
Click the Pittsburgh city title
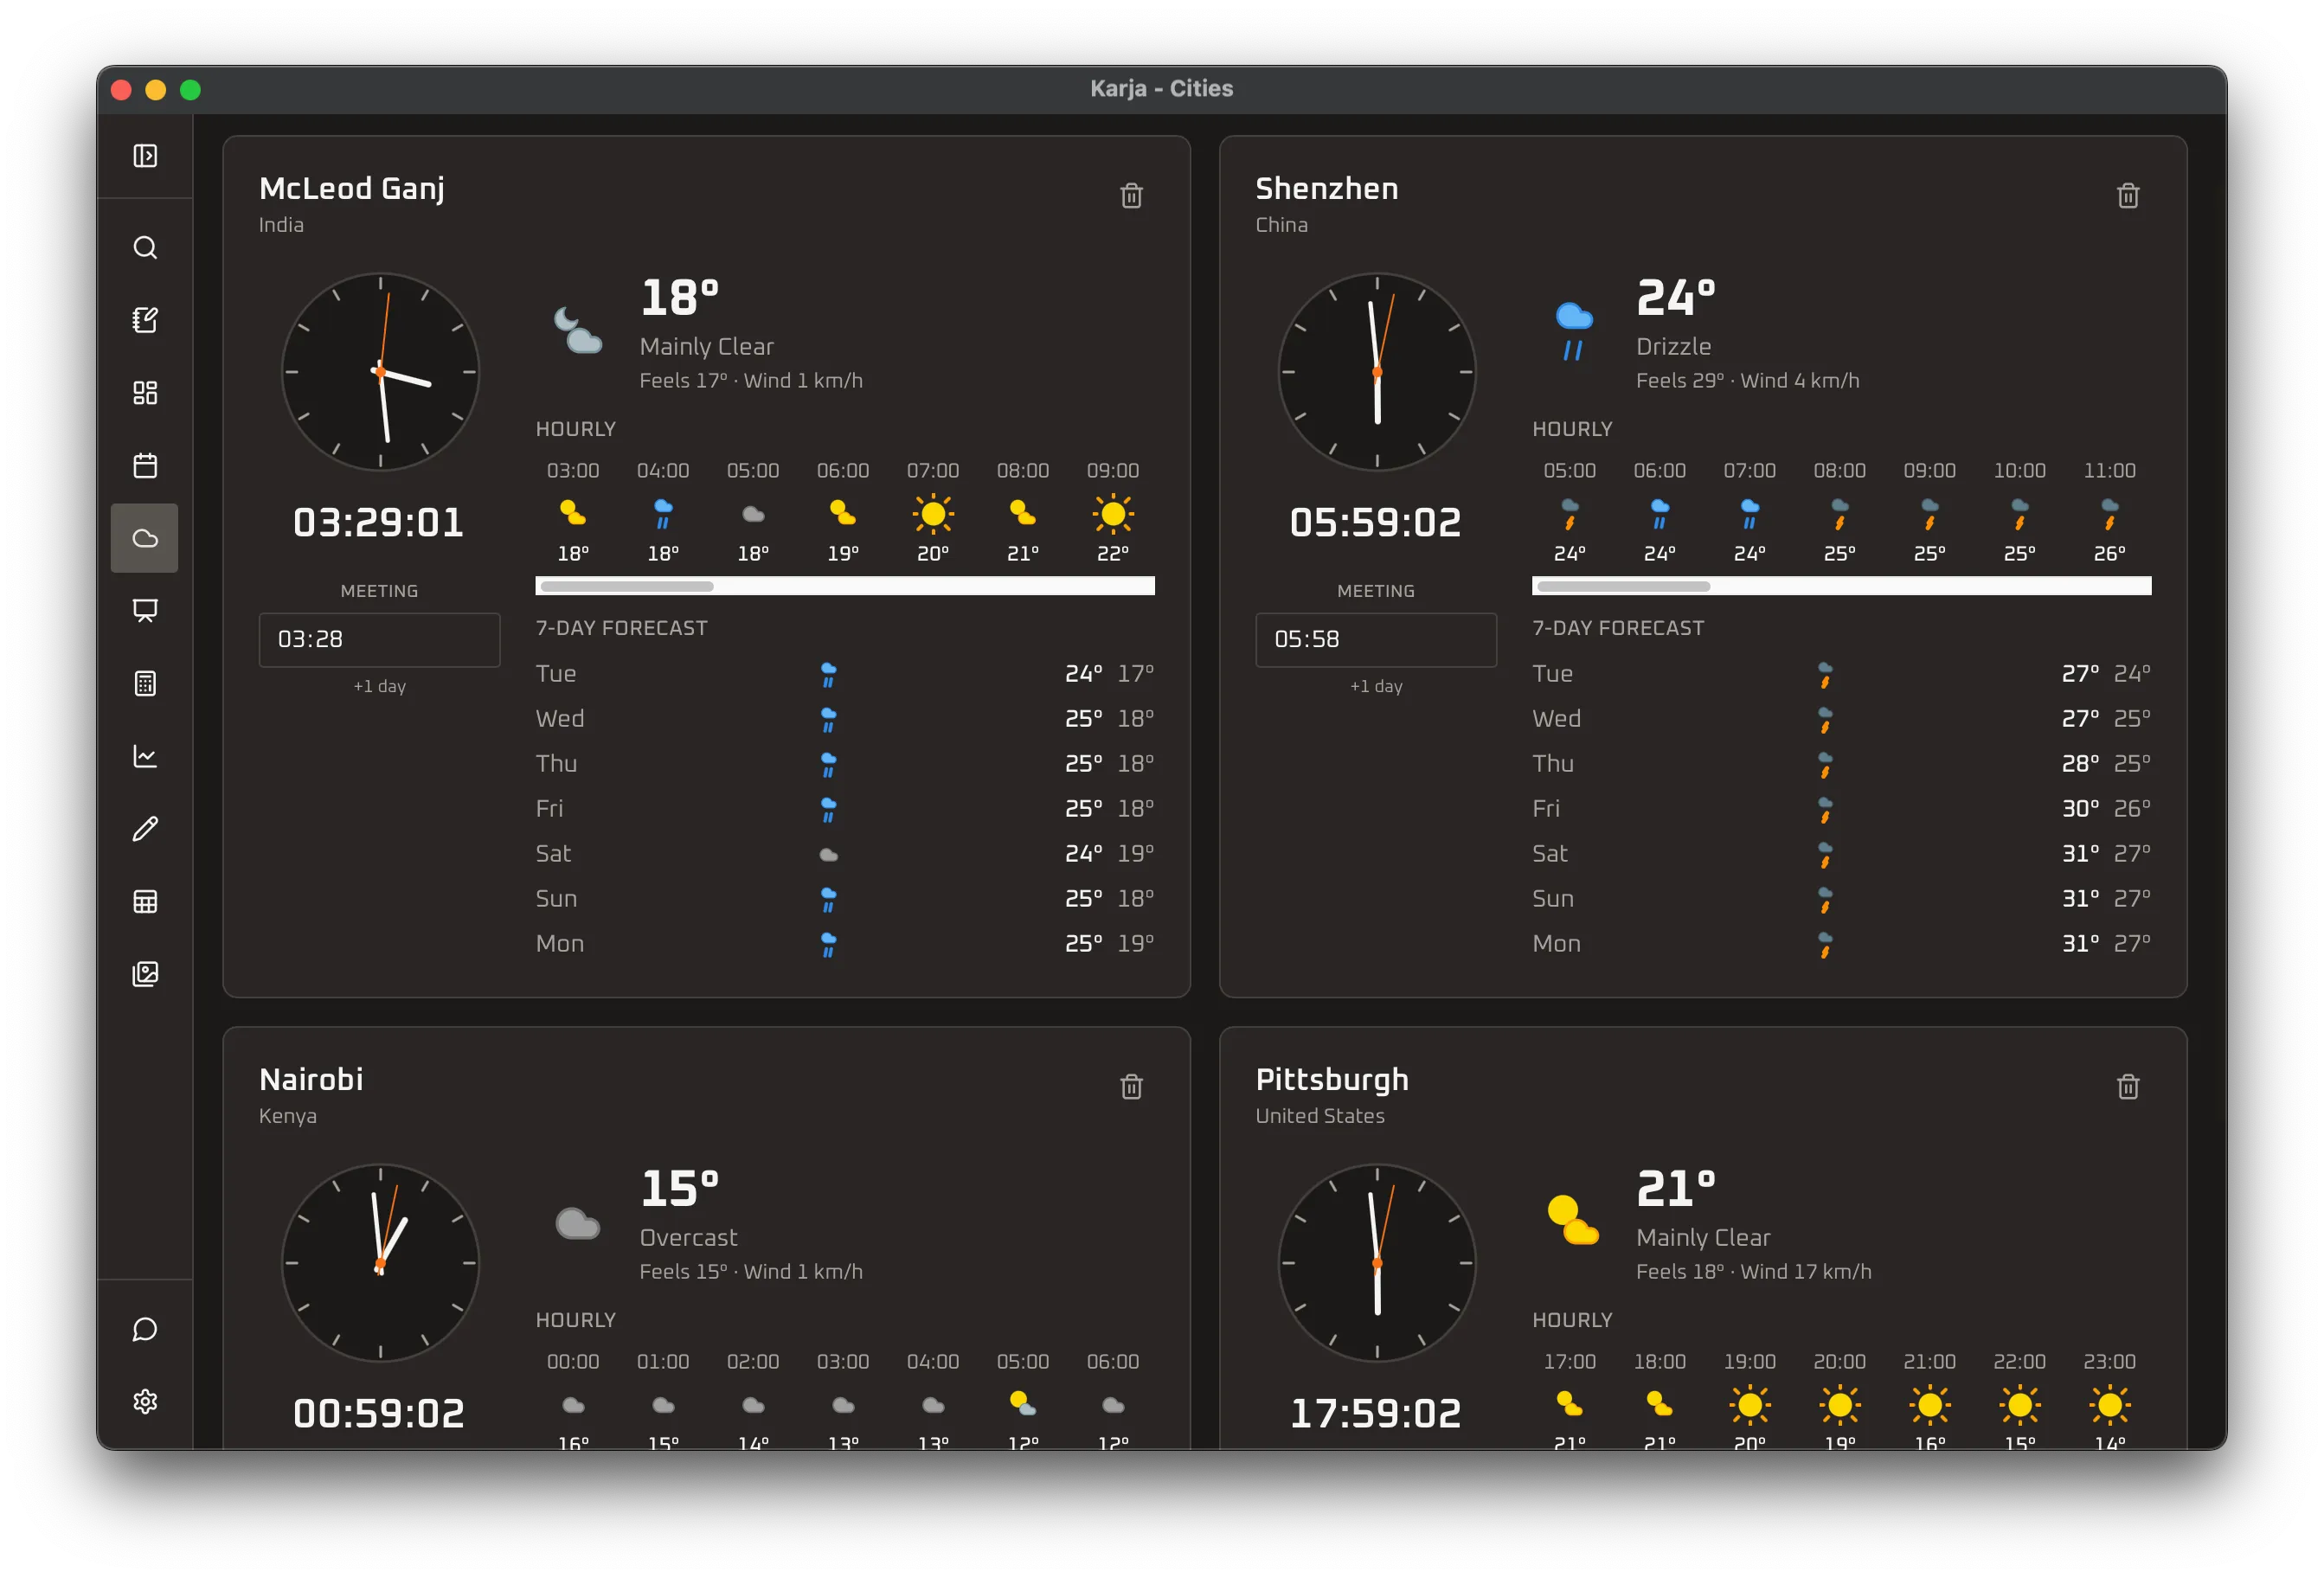(x=1332, y=1080)
